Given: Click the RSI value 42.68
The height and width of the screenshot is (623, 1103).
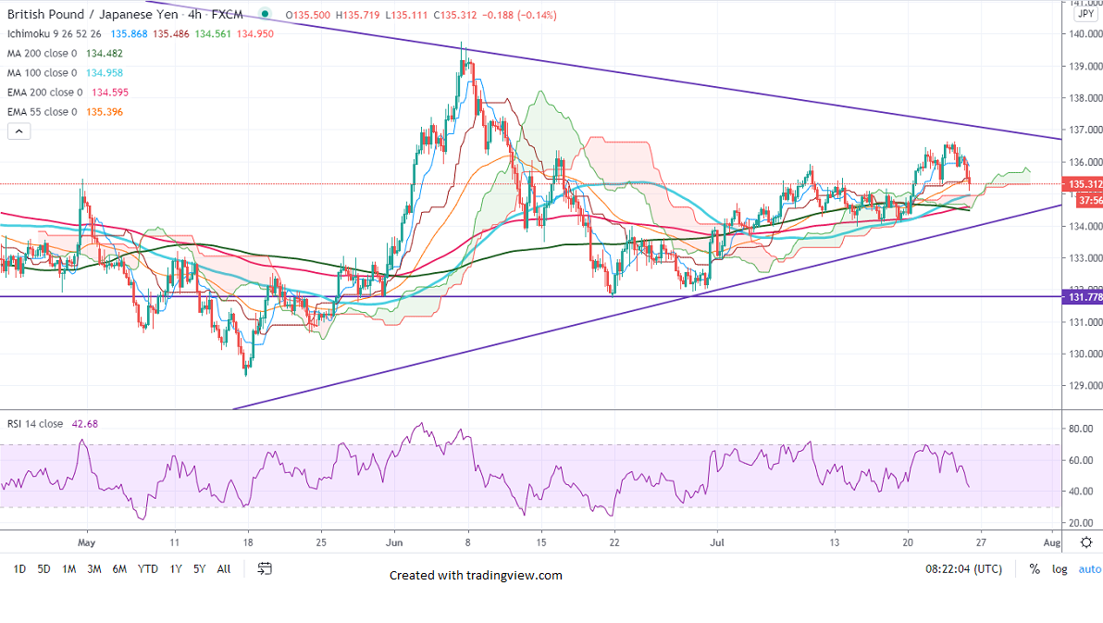Looking at the screenshot, I should pos(85,424).
